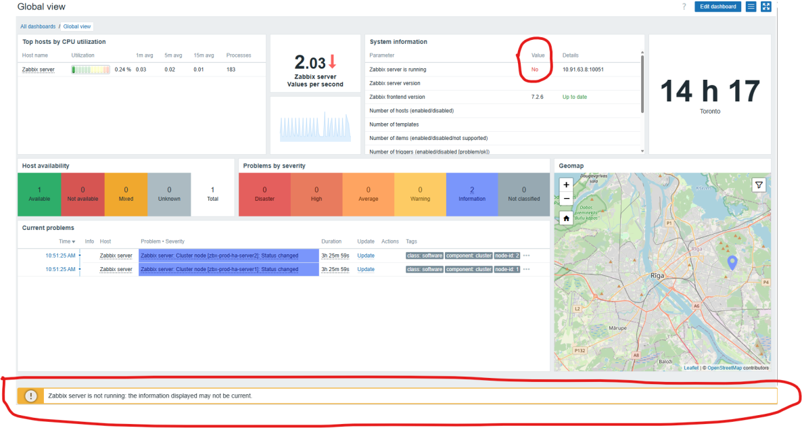This screenshot has height=428, width=802.
Task: Select the Global view breadcrumb tab
Action: pyautogui.click(x=76, y=26)
